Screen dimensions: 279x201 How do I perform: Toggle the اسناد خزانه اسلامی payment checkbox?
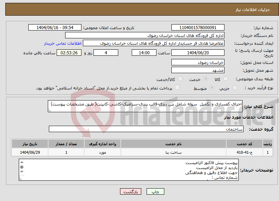177,87
